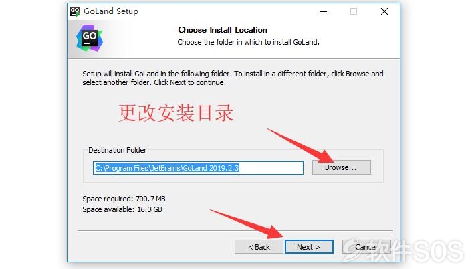Click the large GoLand logo in header
Viewport: 472px width, 269px height.
point(90,38)
